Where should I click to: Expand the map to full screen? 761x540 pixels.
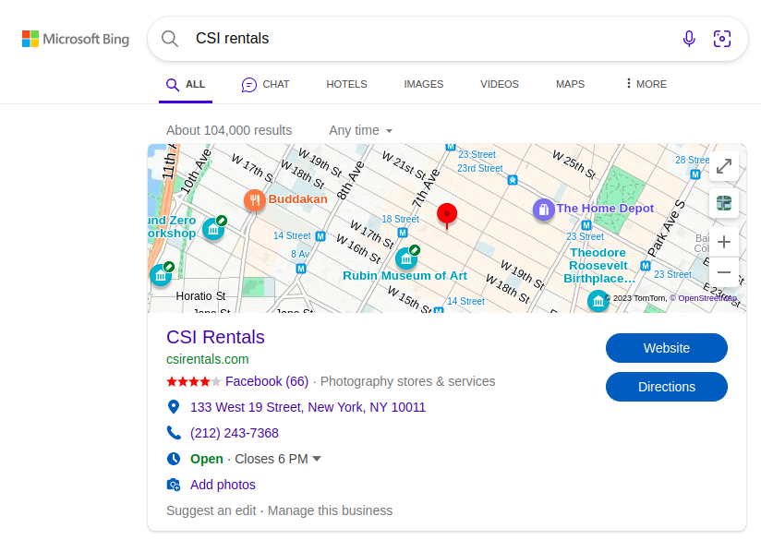(x=724, y=166)
